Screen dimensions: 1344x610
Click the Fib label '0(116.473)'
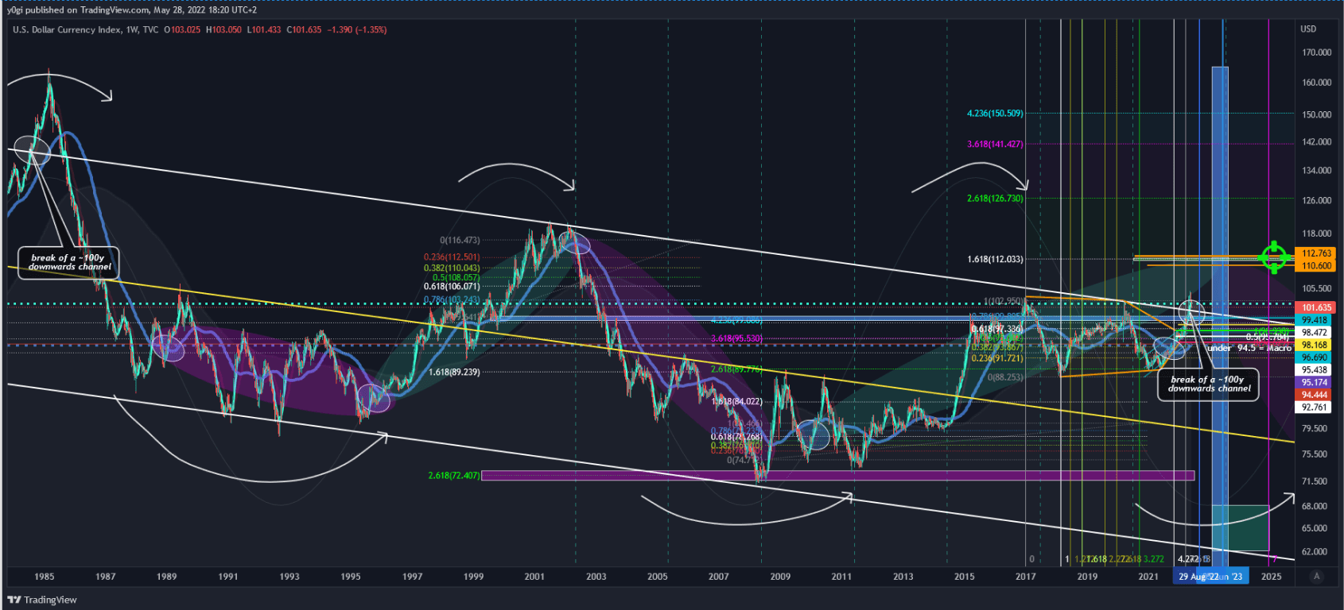point(460,240)
